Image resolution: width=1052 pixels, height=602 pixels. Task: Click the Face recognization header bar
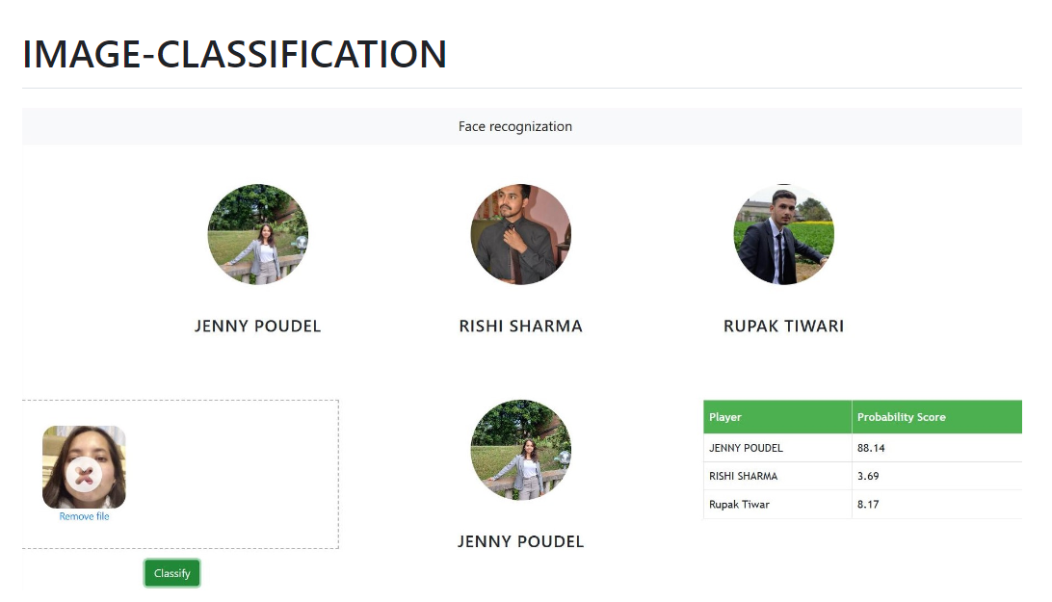tap(522, 126)
